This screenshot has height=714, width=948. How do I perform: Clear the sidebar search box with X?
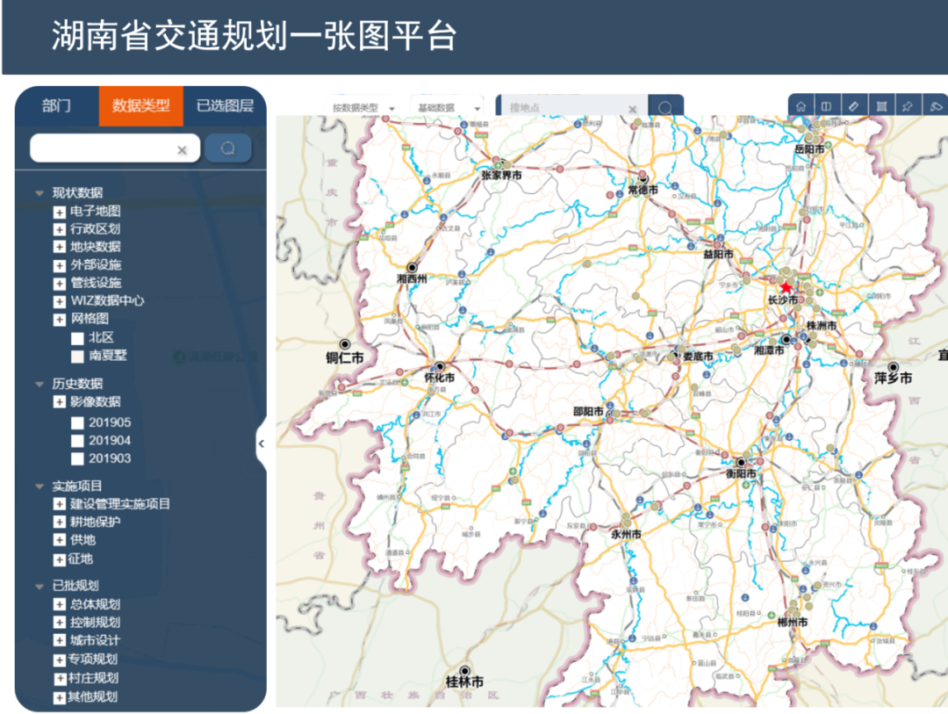[x=183, y=150]
